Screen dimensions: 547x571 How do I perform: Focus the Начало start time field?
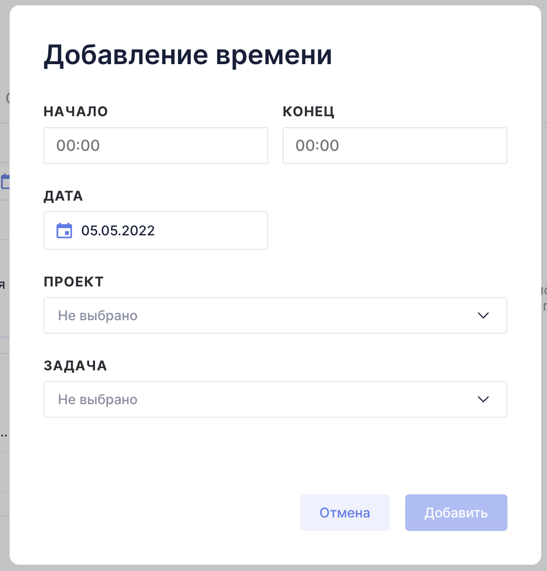[156, 146]
